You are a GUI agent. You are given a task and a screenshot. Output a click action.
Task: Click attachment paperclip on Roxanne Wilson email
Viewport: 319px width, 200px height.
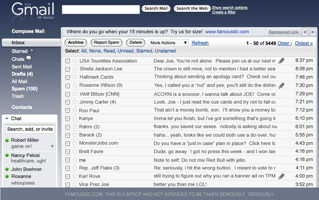tap(281, 85)
